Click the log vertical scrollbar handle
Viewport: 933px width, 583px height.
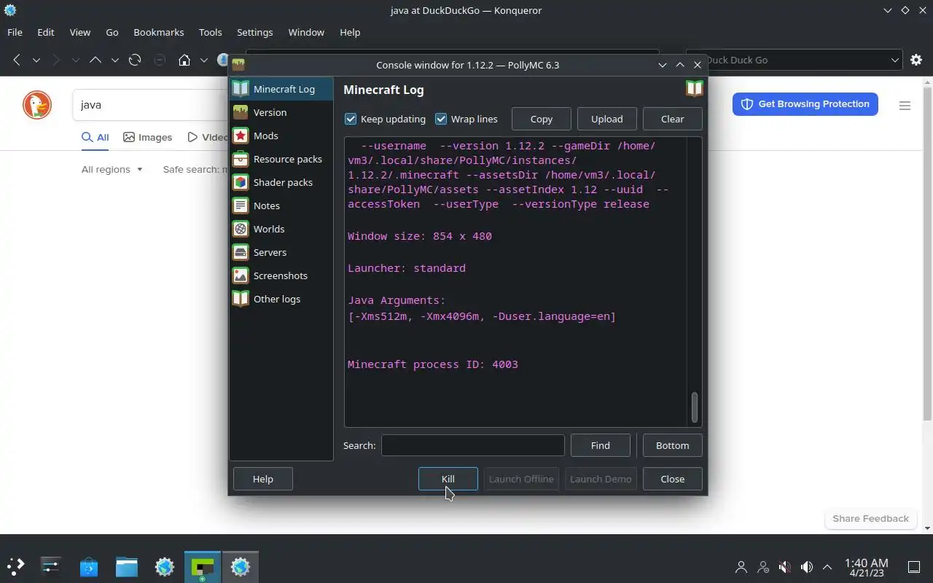pos(695,407)
